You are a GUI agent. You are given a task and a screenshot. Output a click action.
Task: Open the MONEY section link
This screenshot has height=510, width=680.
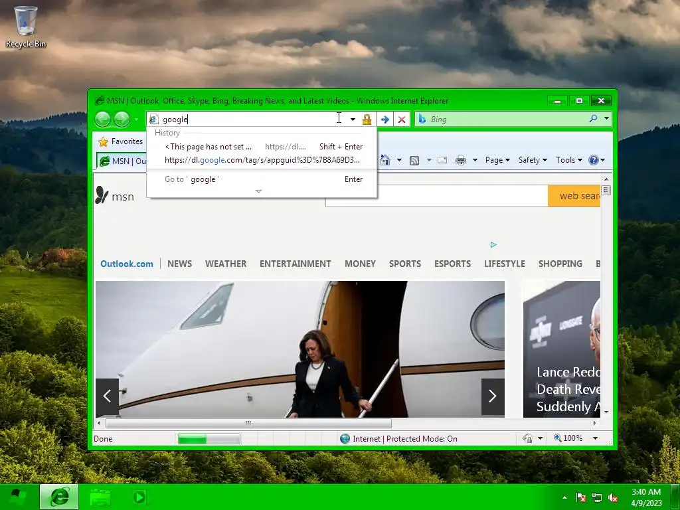click(x=360, y=264)
